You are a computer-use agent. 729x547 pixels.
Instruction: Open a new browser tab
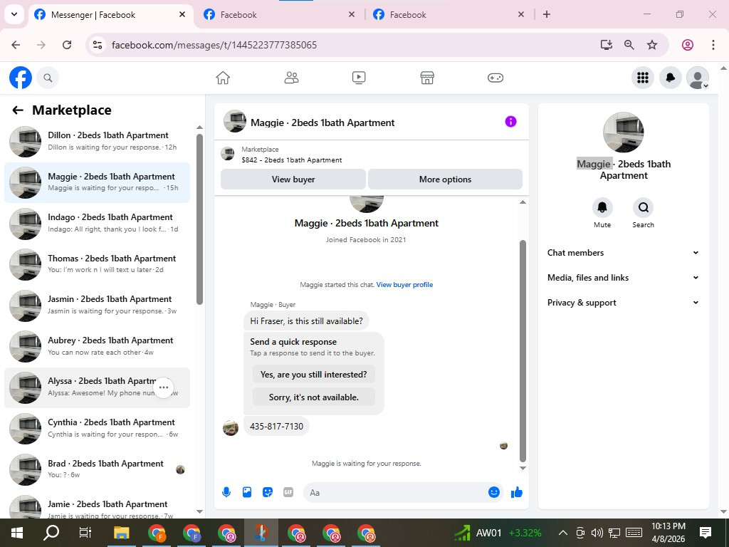547,14
